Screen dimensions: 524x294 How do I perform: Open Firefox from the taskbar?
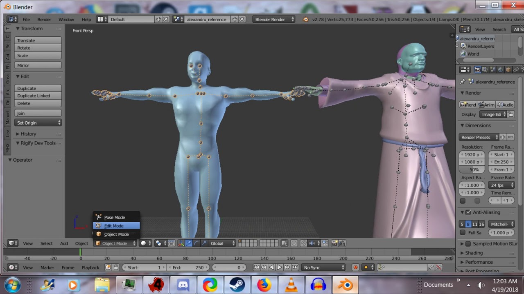click(264, 285)
